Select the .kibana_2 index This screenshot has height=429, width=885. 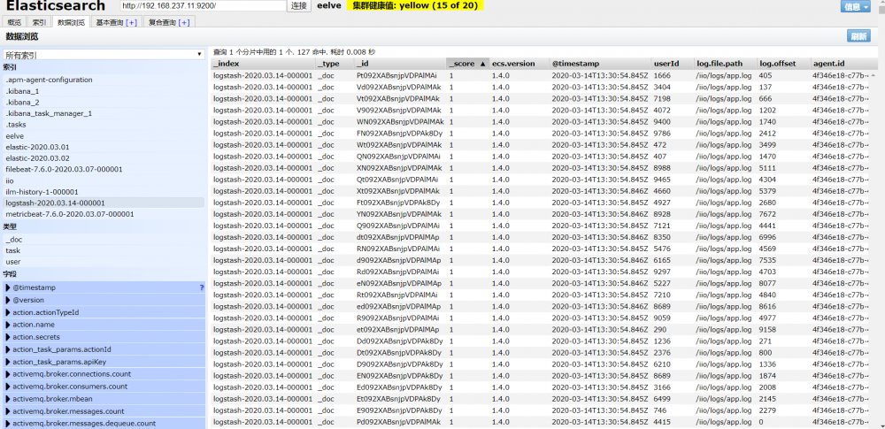point(104,103)
